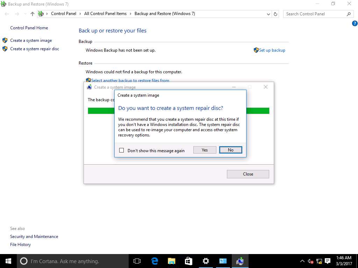
Task: Click the Forward navigation arrow
Action: pyautogui.click(x=17, y=14)
